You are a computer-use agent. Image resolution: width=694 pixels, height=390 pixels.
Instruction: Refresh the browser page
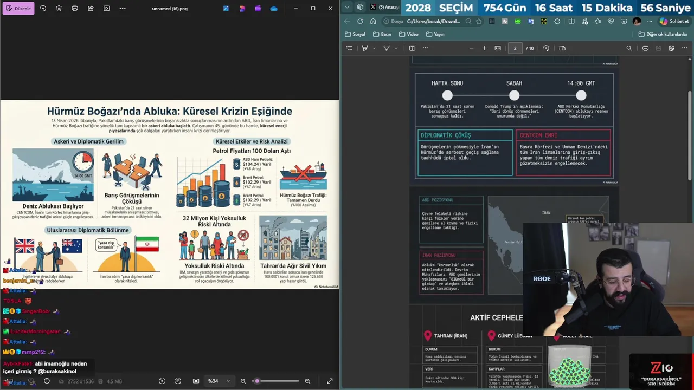(x=360, y=22)
